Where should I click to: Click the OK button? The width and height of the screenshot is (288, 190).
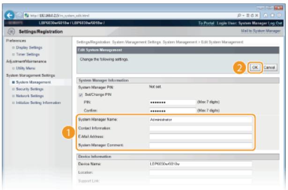coord(255,68)
